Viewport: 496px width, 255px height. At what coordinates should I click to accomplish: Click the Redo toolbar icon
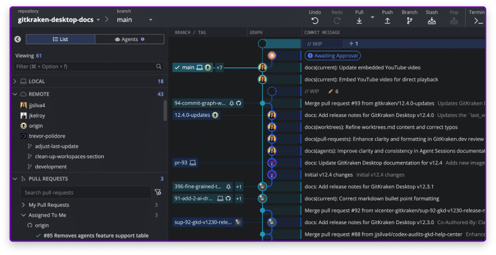coord(337,21)
